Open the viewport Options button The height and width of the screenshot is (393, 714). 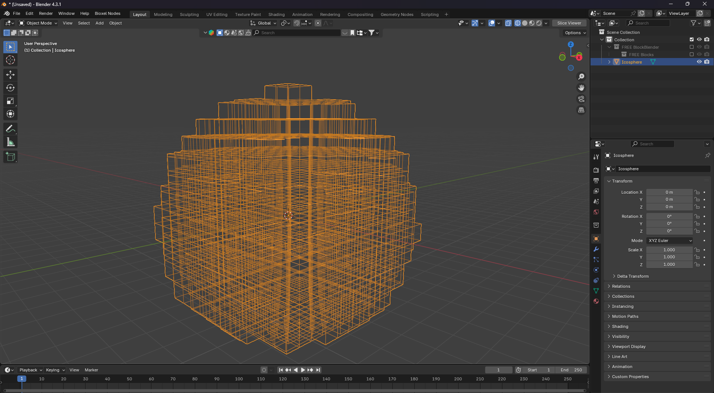tap(575, 33)
